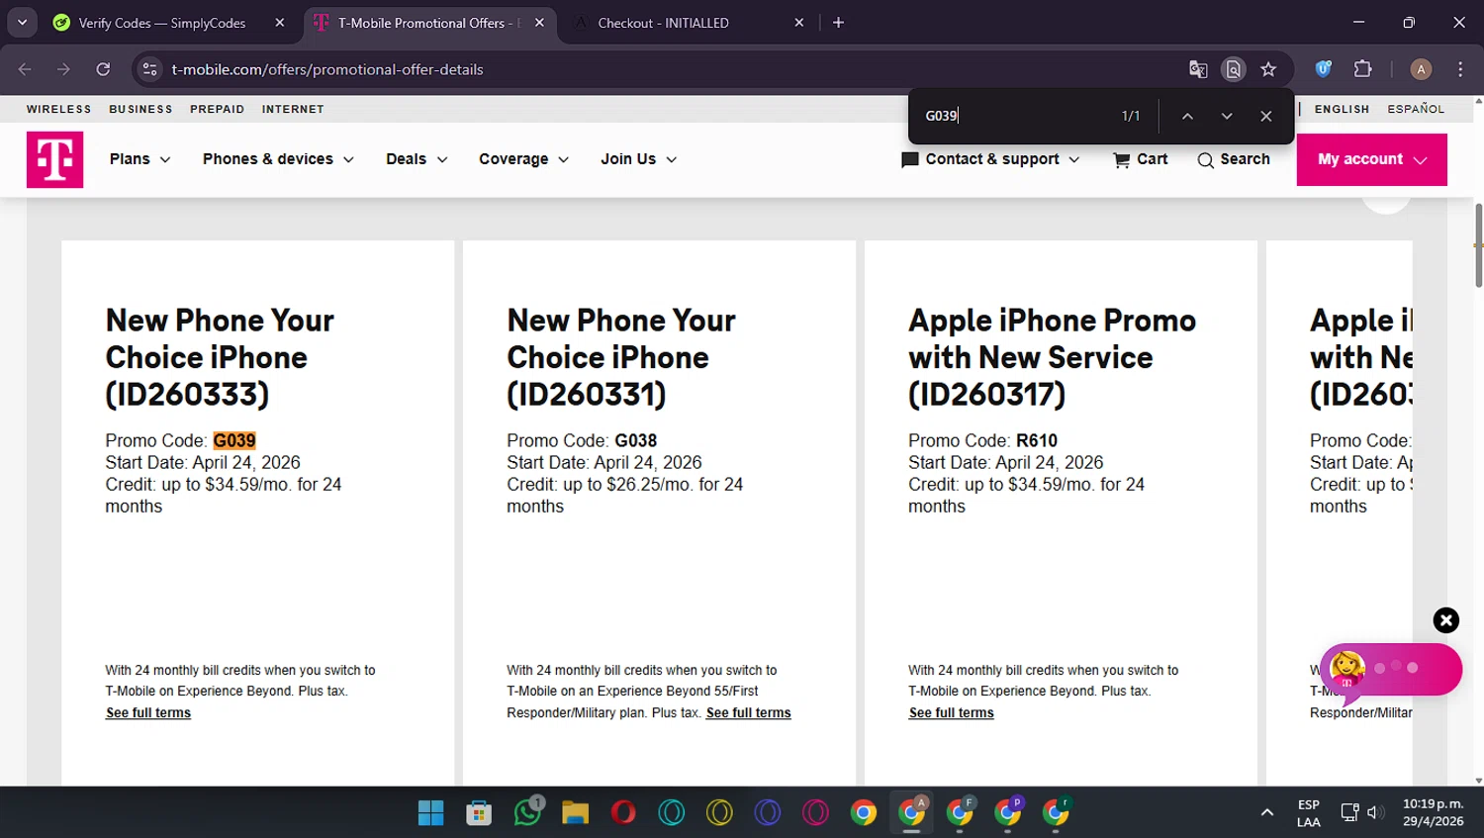Open the ESP LAA keyboard language switcher
This screenshot has height=838, width=1484.
coord(1308,813)
